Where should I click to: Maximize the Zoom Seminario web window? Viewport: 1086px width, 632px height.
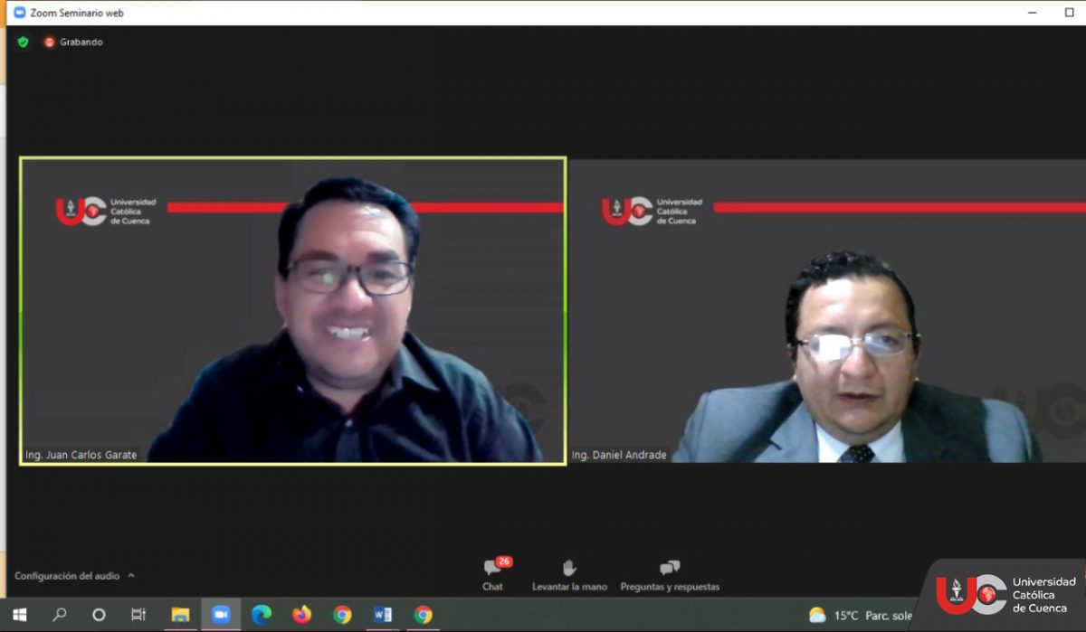pos(1070,13)
